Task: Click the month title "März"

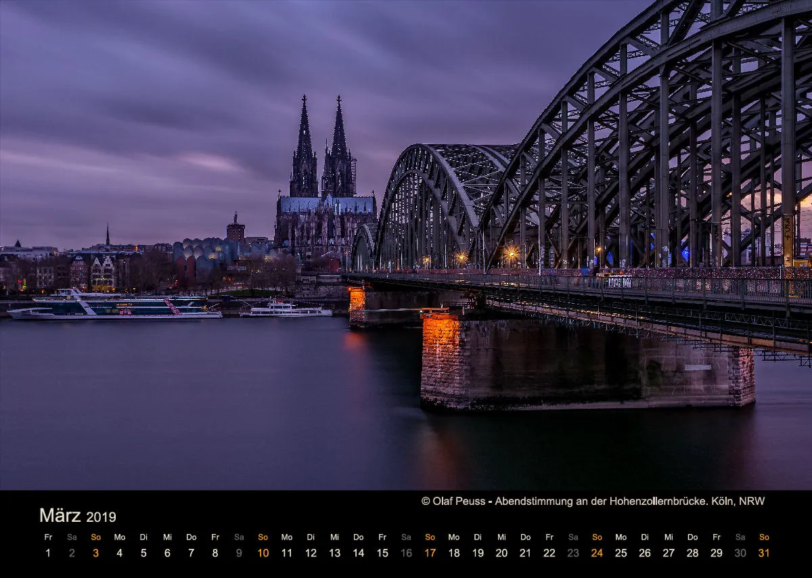Action: 60,516
